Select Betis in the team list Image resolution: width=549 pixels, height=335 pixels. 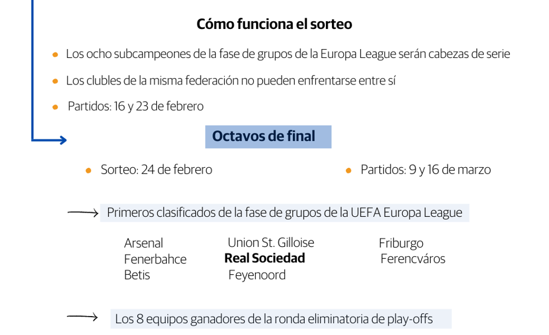click(137, 275)
